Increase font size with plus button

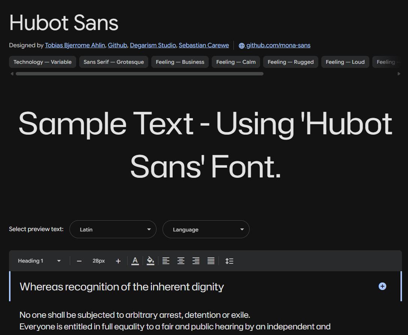coord(118,261)
